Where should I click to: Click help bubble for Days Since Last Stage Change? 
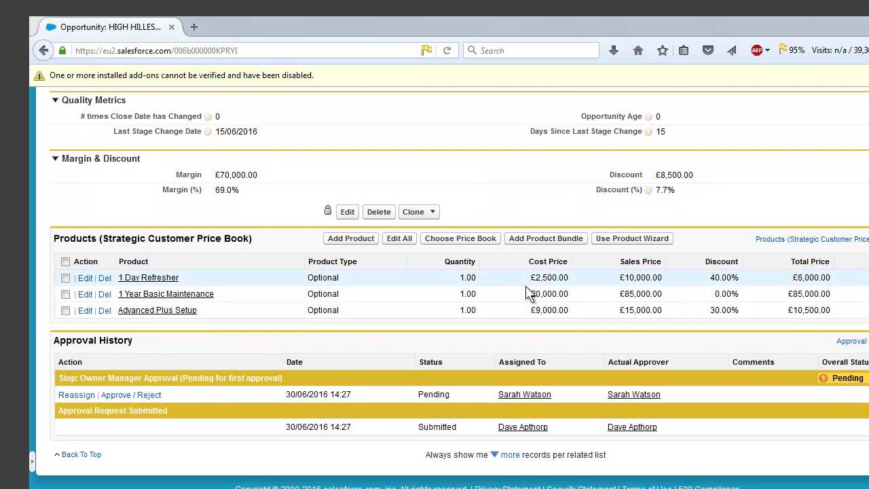click(x=649, y=132)
